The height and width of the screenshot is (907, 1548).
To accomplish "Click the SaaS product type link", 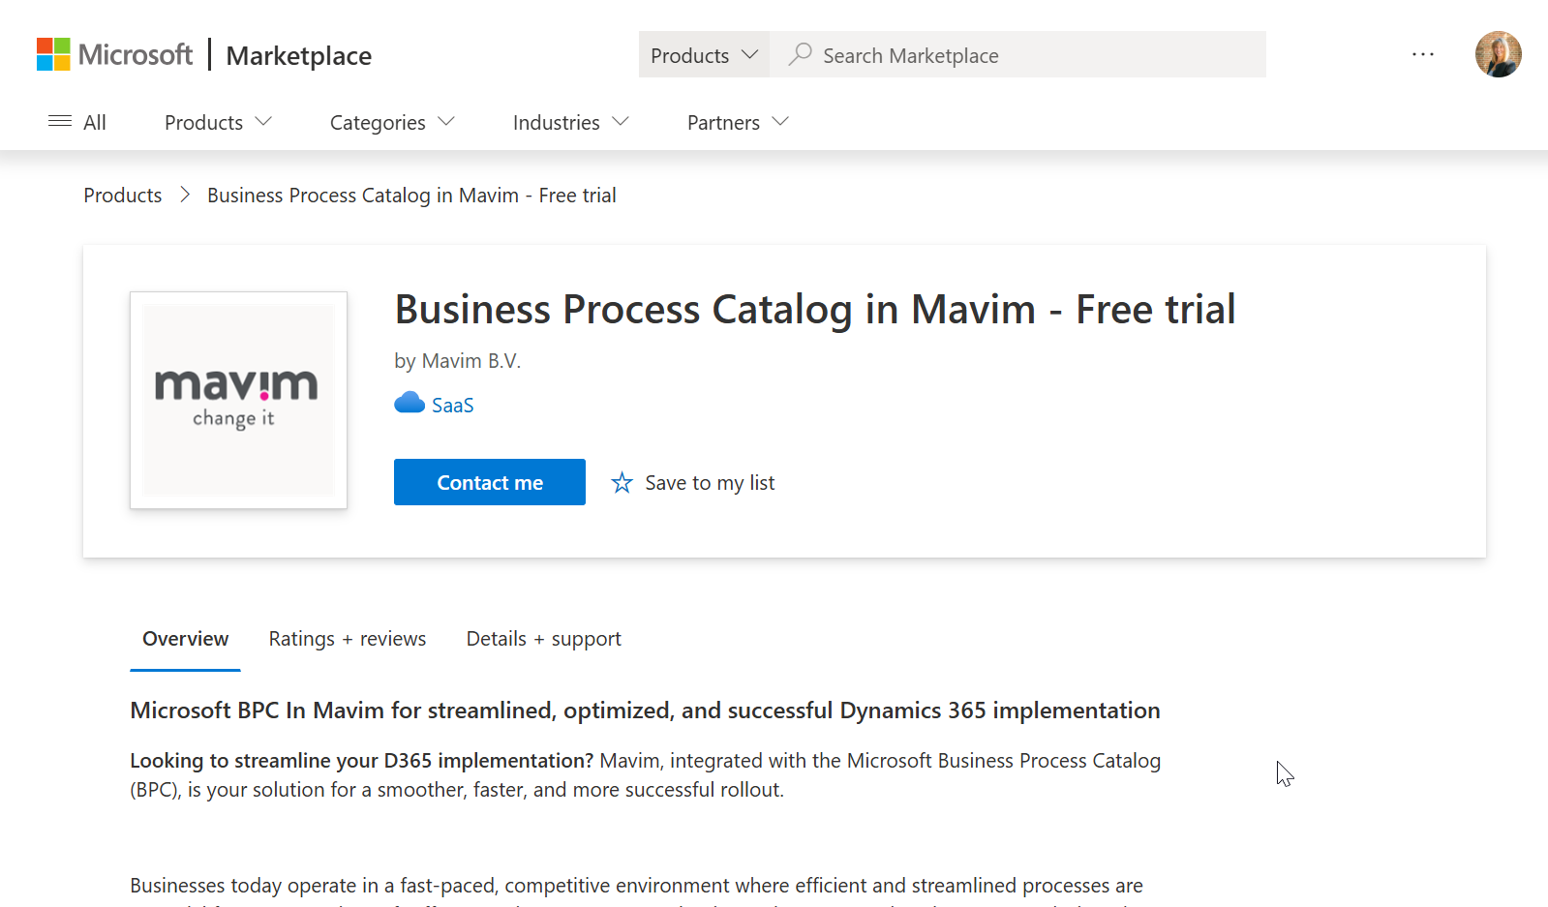I will click(x=453, y=404).
